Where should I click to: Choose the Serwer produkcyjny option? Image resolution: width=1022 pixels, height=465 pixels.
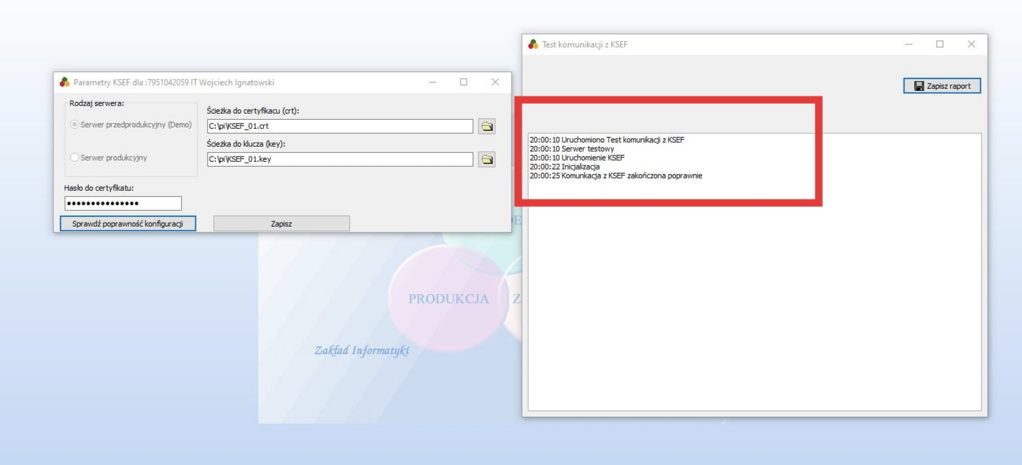tap(75, 157)
